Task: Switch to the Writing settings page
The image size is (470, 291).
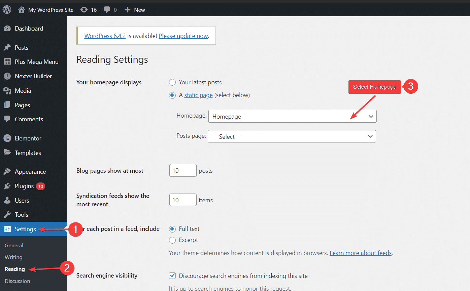Action: tap(13, 257)
